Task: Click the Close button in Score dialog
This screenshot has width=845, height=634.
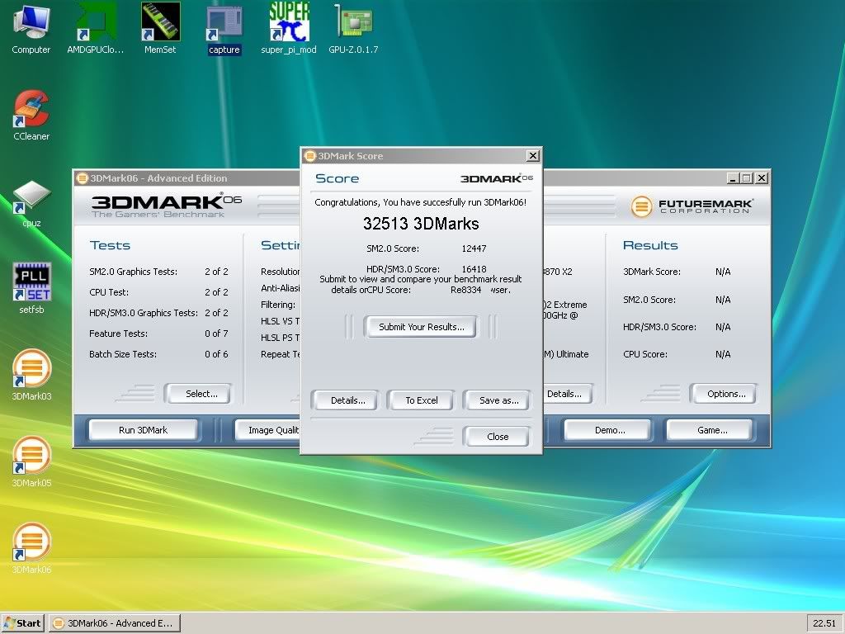Action: pos(498,436)
